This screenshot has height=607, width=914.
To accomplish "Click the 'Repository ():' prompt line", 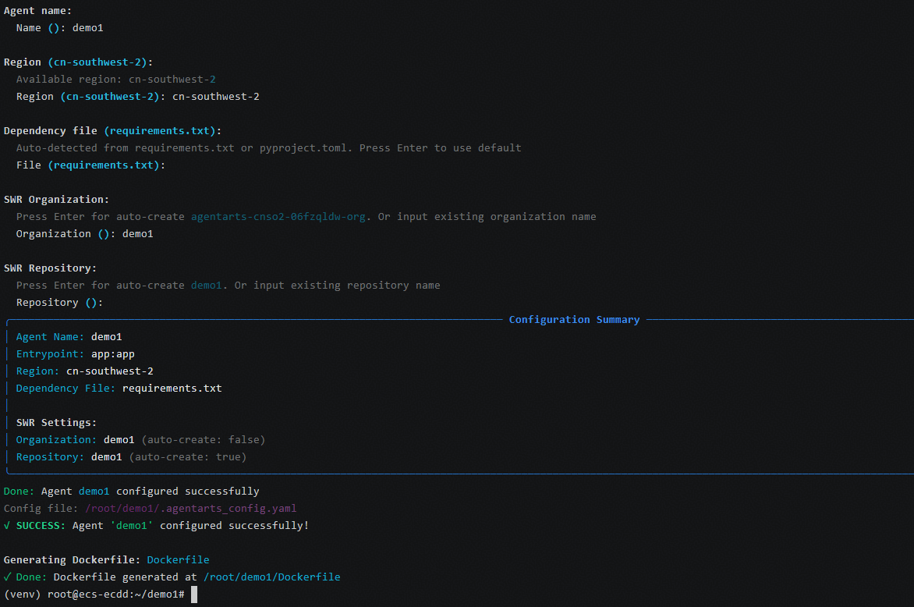I will point(59,303).
